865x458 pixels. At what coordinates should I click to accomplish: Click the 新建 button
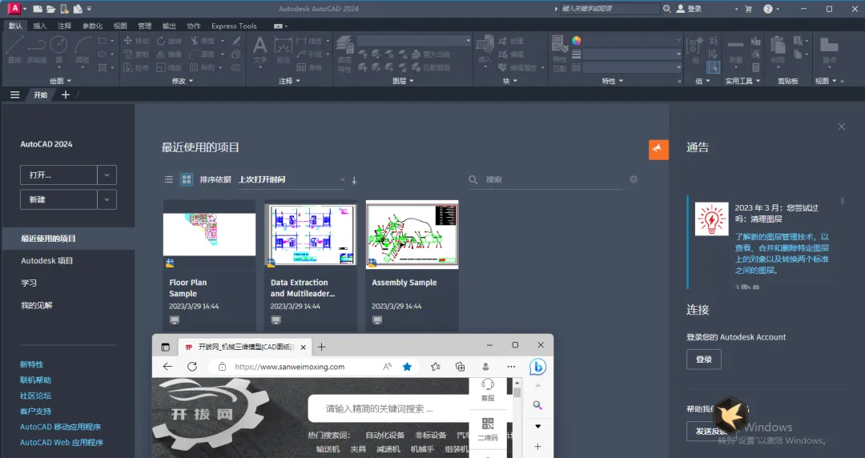(x=59, y=199)
